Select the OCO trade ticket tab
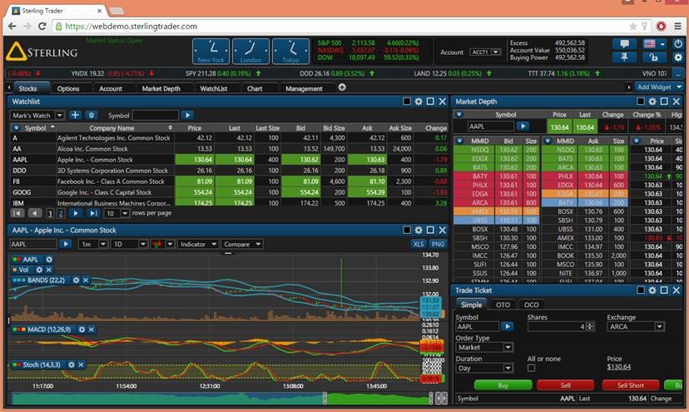 tap(531, 305)
